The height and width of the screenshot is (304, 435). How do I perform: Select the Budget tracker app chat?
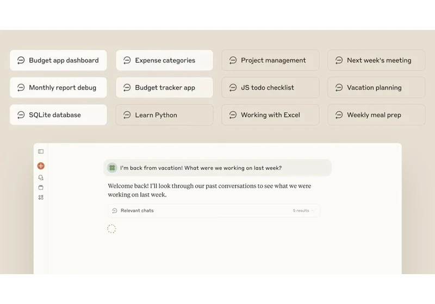(165, 87)
